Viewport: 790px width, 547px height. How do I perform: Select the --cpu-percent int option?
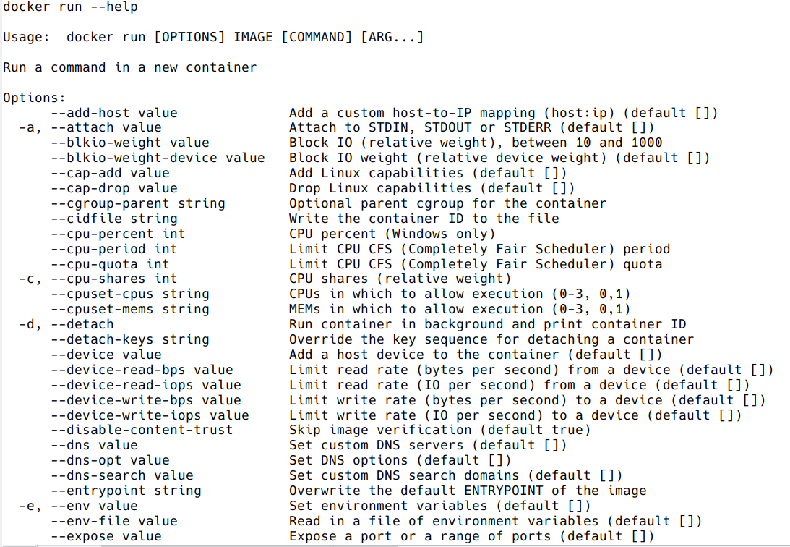click(118, 234)
